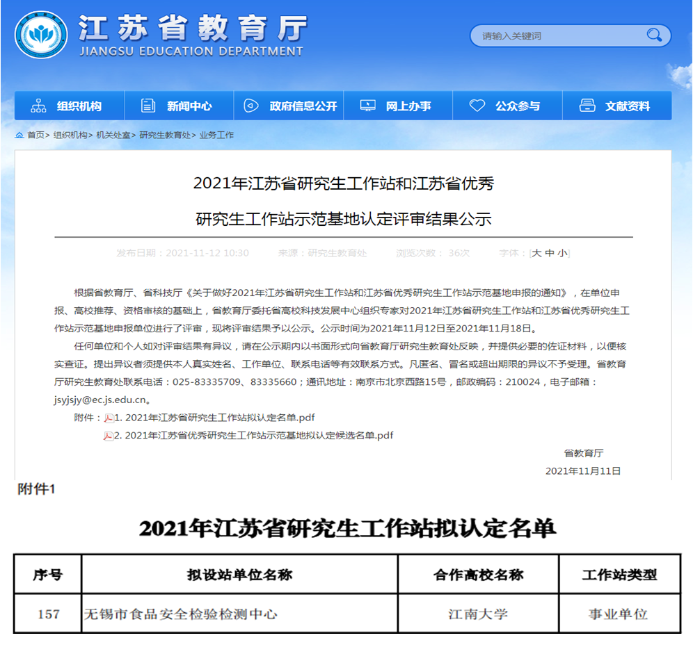The width and height of the screenshot is (693, 647).
Task: Click the search magnifier icon
Action: click(x=654, y=35)
